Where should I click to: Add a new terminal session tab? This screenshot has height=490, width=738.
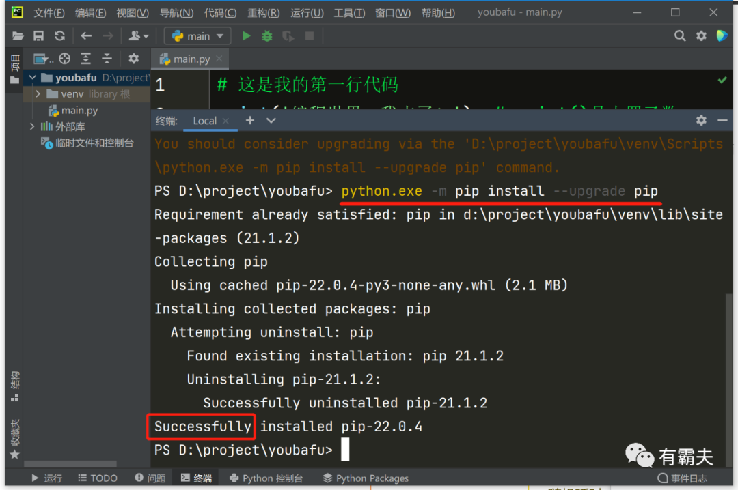click(250, 120)
